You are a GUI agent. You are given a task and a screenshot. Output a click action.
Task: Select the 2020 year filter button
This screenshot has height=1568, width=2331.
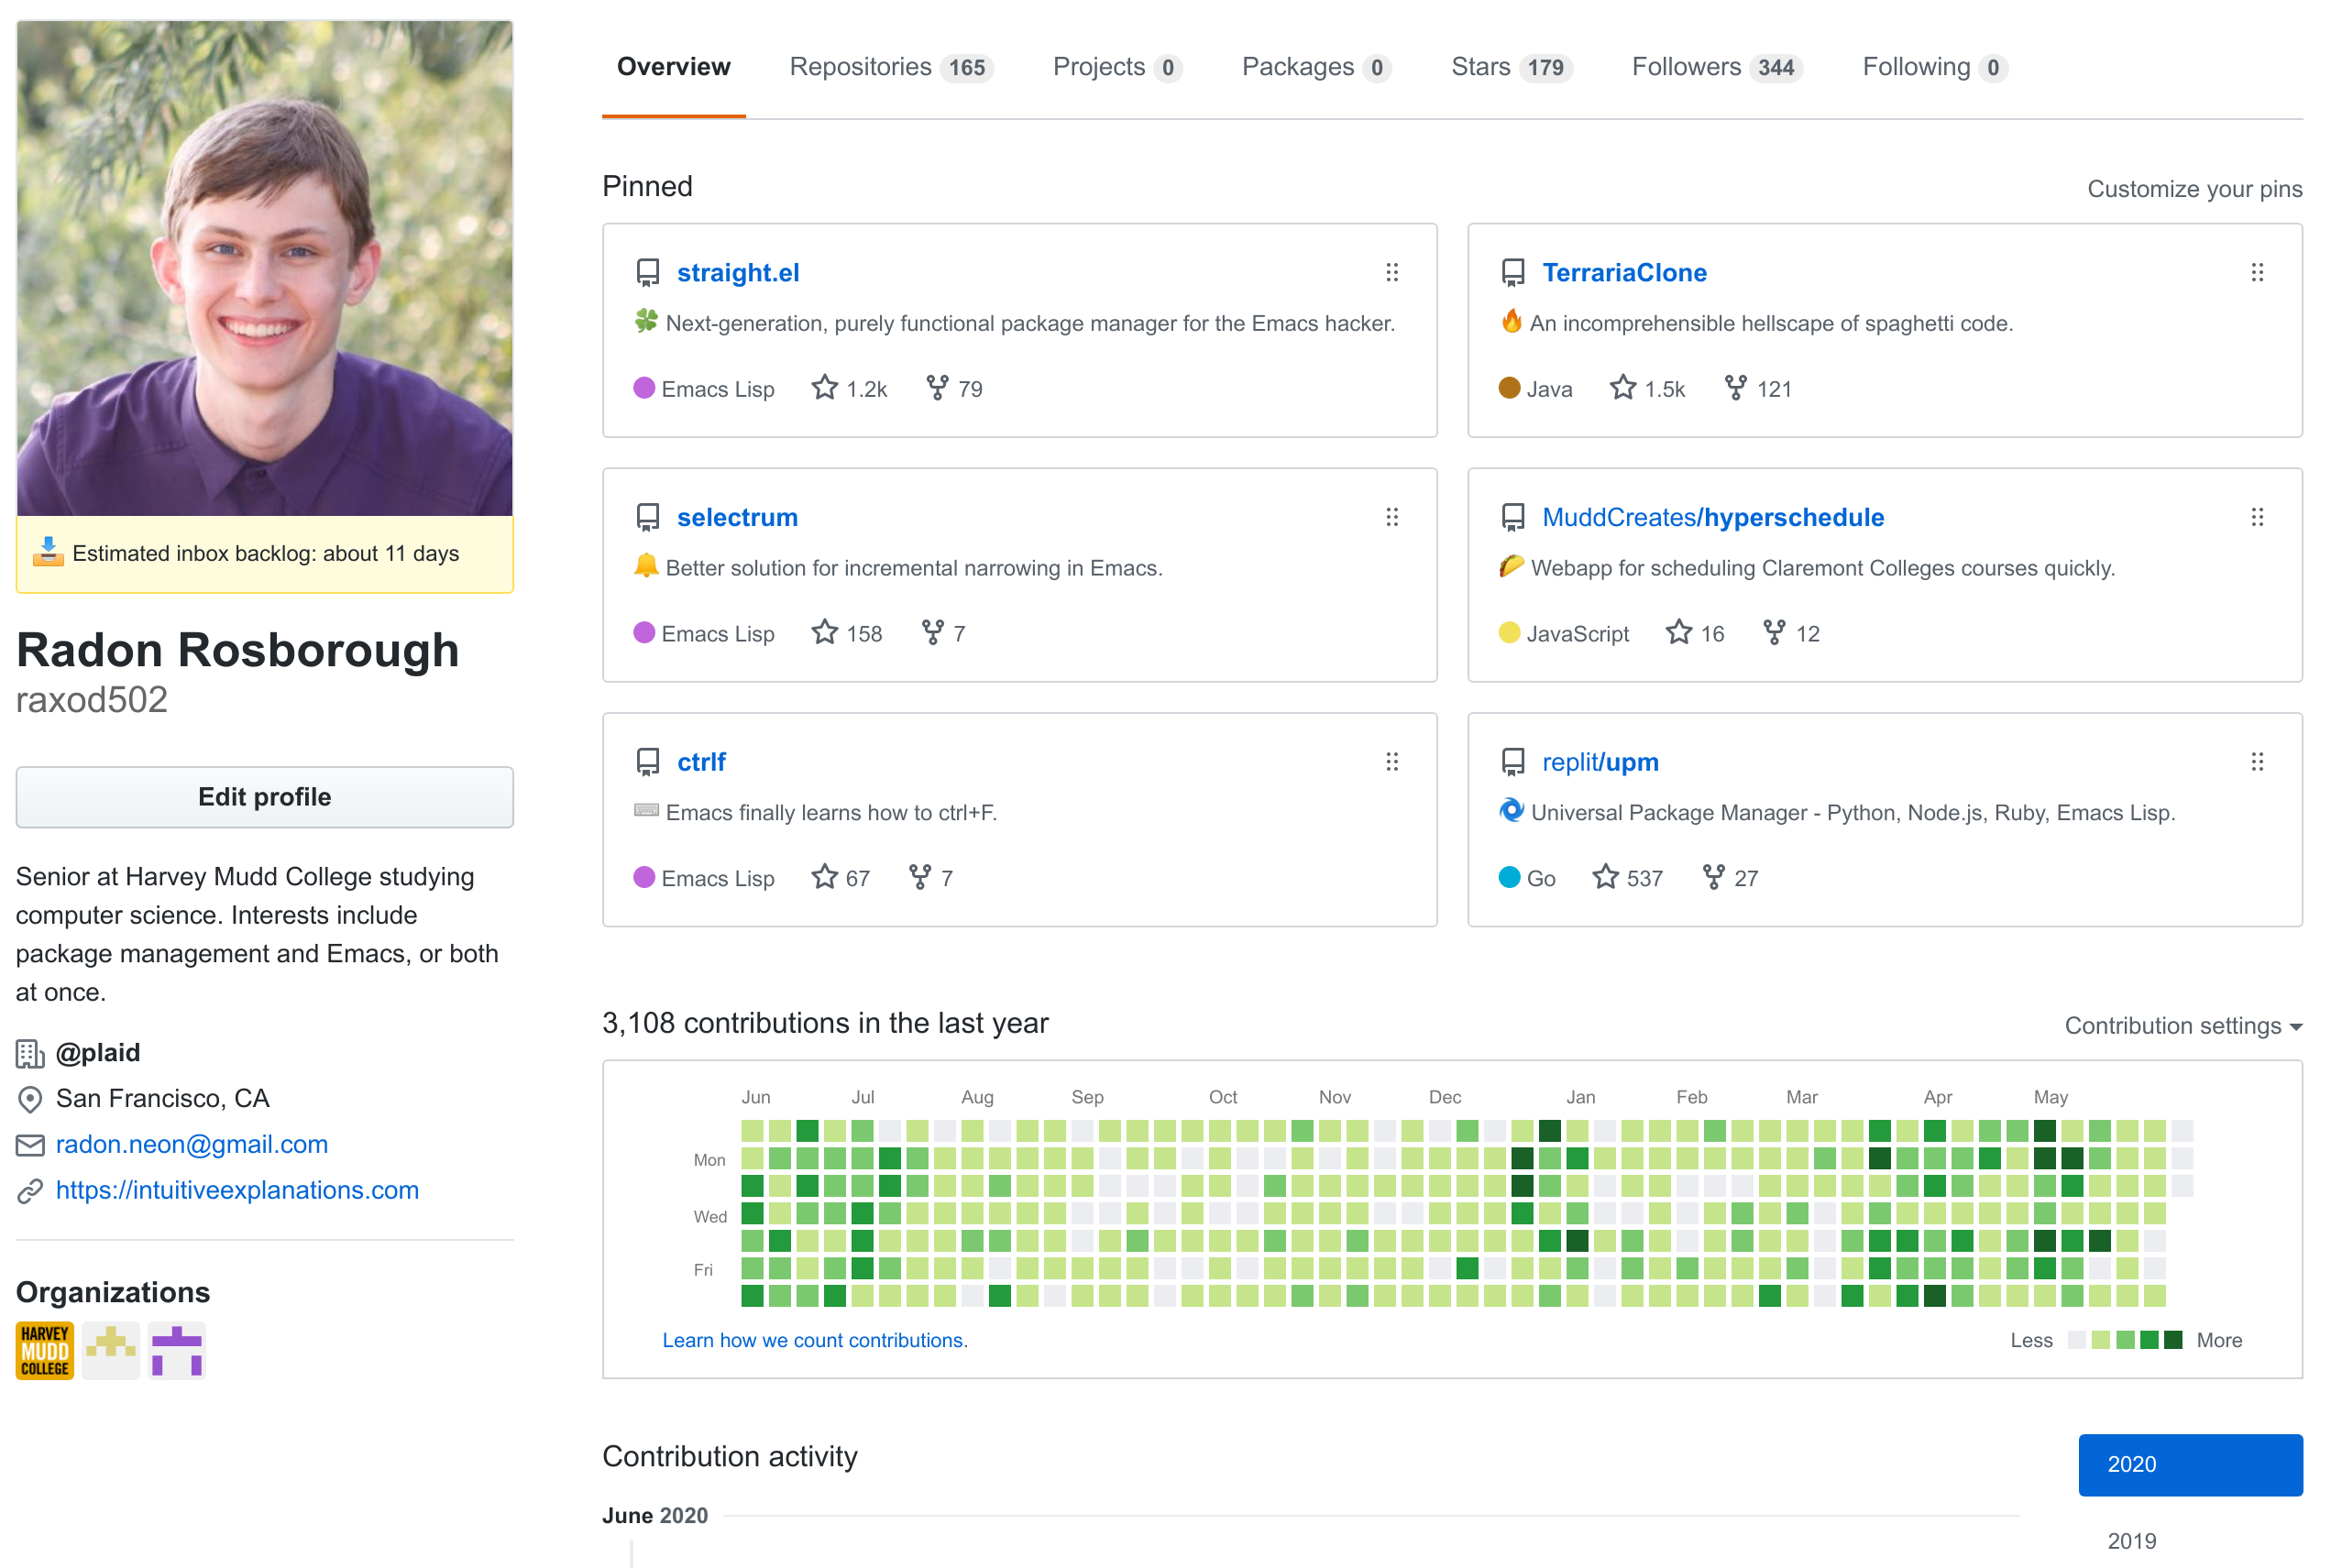(x=2189, y=1464)
